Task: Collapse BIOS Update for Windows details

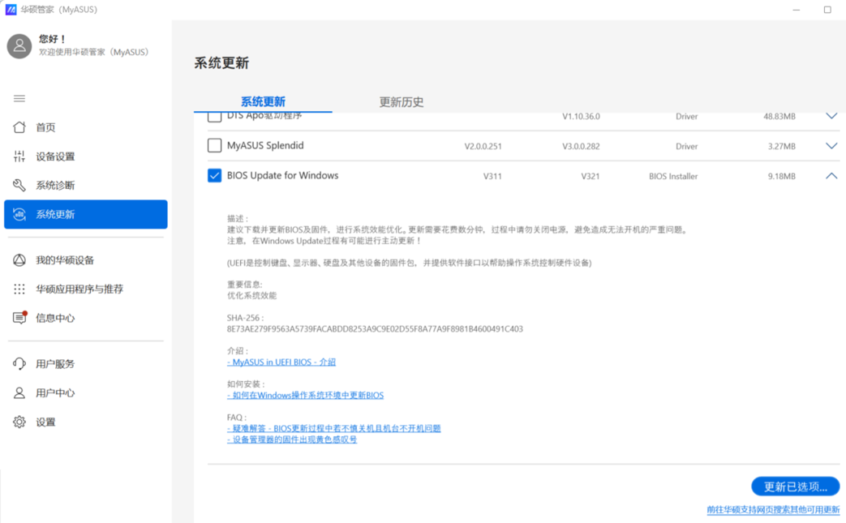Action: (831, 176)
